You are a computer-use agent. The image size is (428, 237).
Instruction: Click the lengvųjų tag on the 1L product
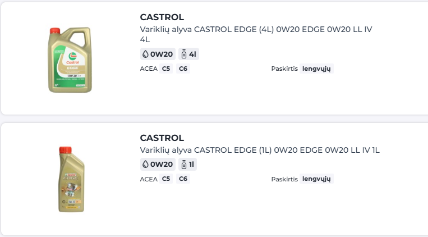317,179
